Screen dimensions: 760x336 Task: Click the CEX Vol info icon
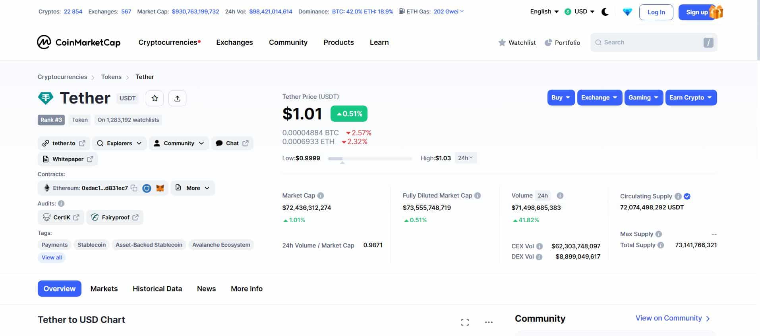coord(540,246)
